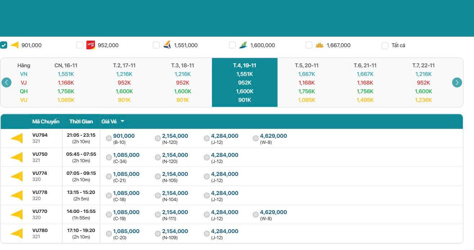This screenshot has height=250, width=474.
Task: Select 4,629,000 fare radio for VU770
Action: point(256,214)
